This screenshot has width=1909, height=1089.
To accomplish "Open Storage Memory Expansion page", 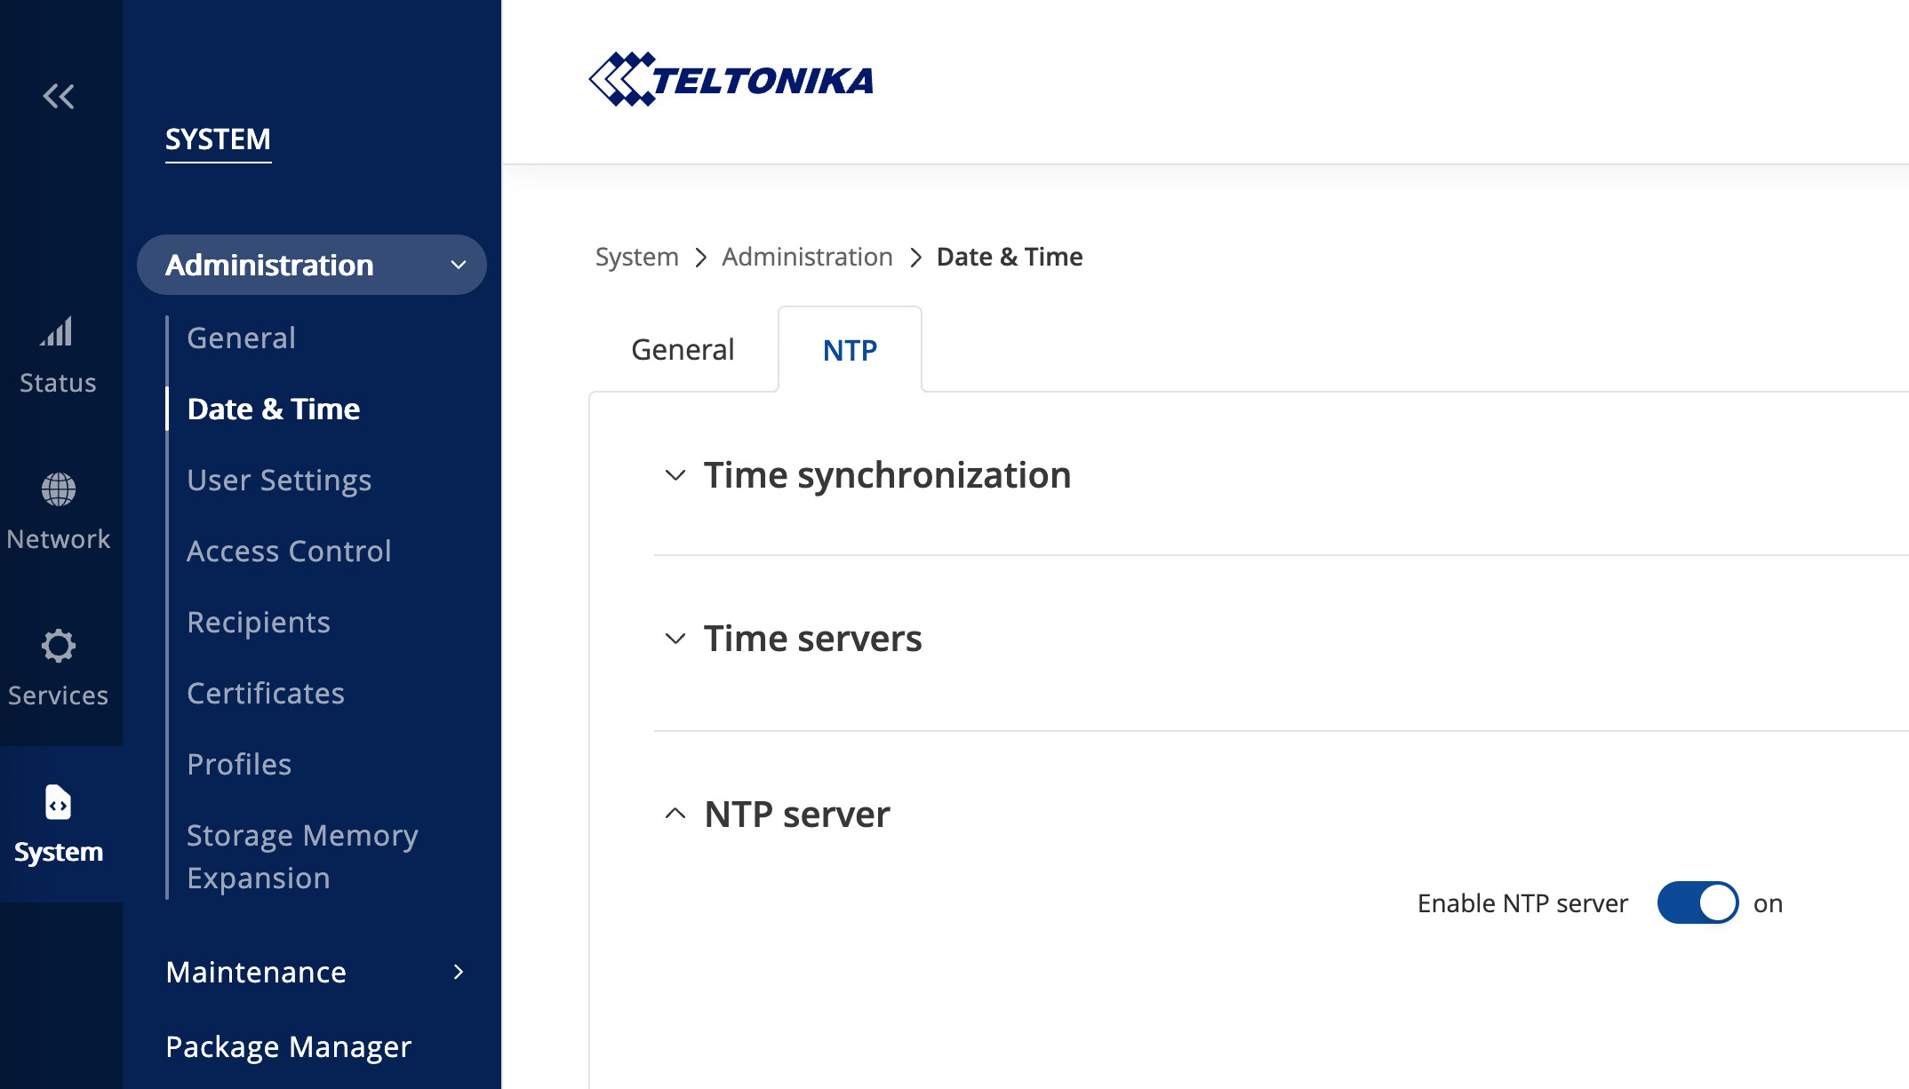I will (302, 856).
